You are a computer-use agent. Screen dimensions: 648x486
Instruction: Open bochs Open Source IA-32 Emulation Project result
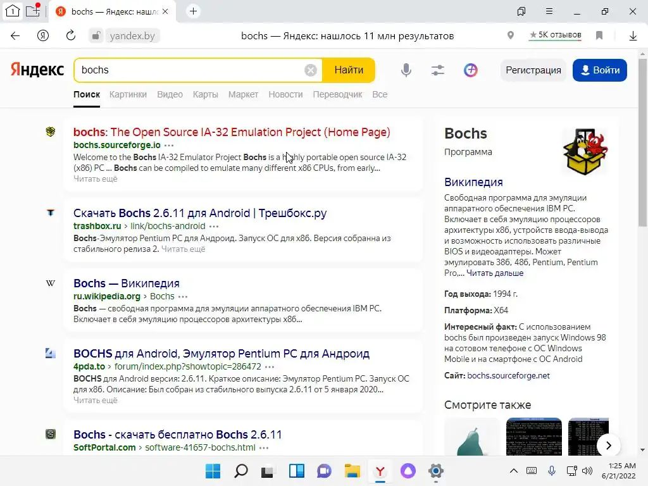232,132
